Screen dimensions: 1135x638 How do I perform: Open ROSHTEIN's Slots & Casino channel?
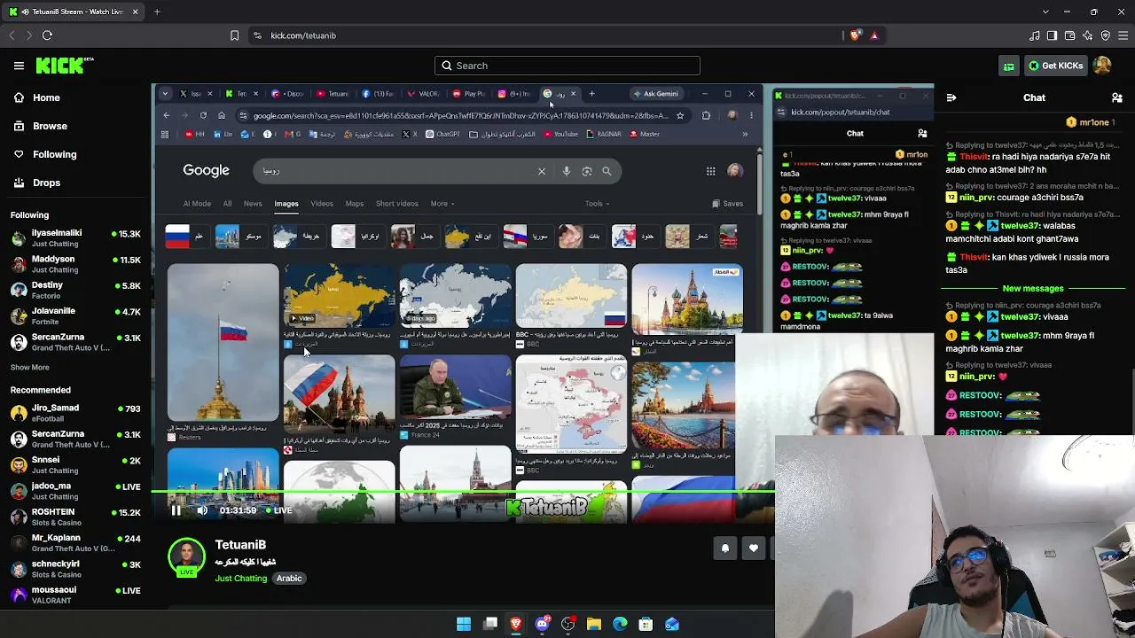[75, 517]
